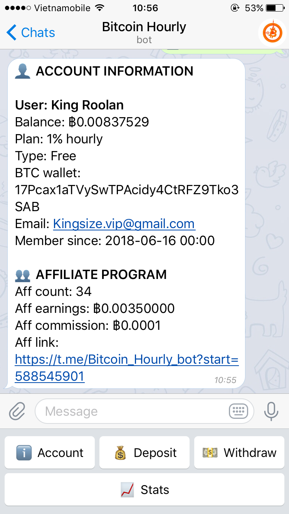Tap the rotation lock status icon
The height and width of the screenshot is (514, 289).
pyautogui.click(x=234, y=8)
